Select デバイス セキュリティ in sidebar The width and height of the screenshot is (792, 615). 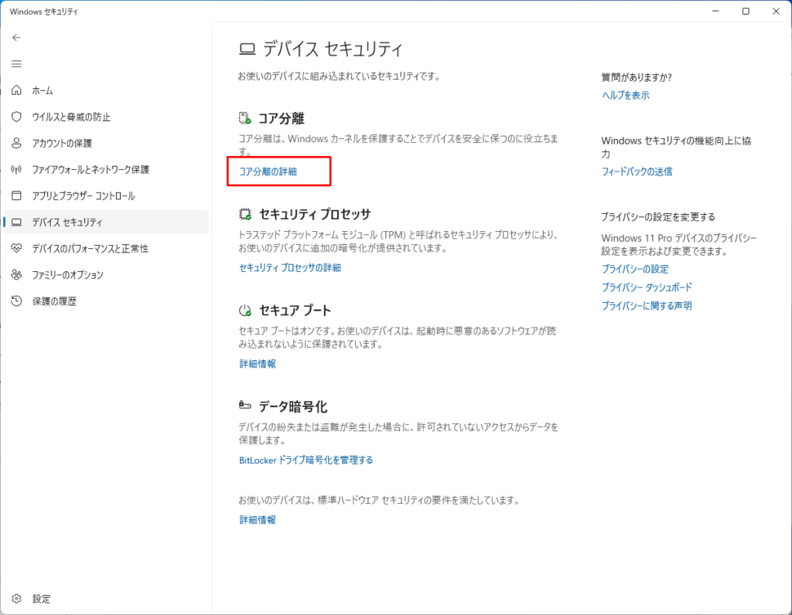click(x=106, y=222)
